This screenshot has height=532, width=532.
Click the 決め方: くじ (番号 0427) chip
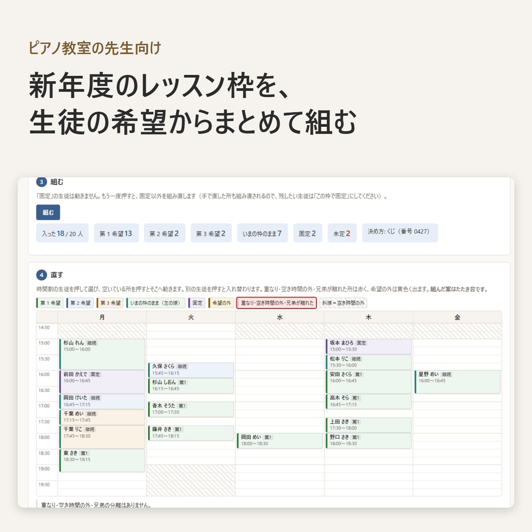pos(400,233)
